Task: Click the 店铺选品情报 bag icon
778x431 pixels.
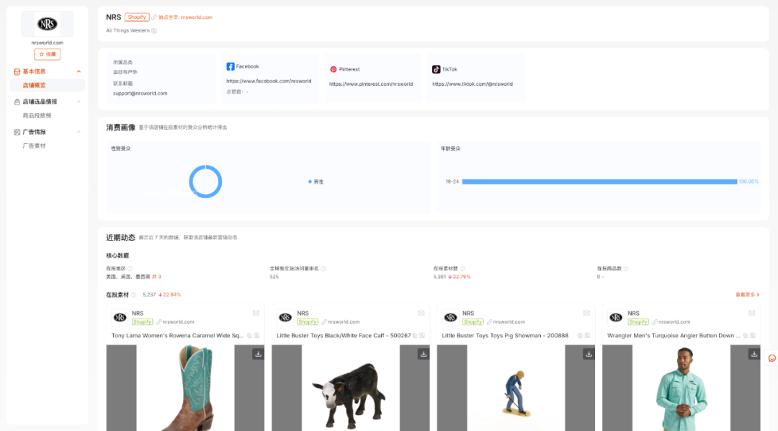Action: click(x=17, y=102)
